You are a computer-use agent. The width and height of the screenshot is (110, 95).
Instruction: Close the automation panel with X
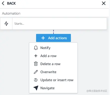104,3
